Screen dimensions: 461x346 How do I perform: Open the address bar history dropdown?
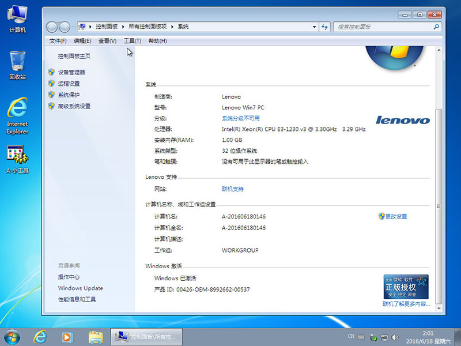pyautogui.click(x=314, y=27)
